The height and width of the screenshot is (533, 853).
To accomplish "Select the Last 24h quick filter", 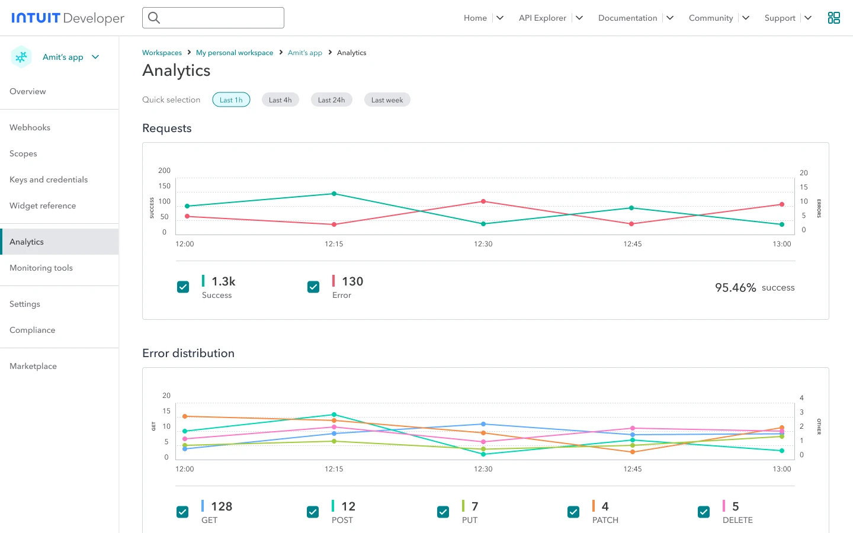I will [x=331, y=99].
